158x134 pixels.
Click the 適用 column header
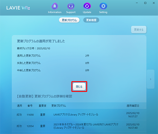tap(20, 106)
